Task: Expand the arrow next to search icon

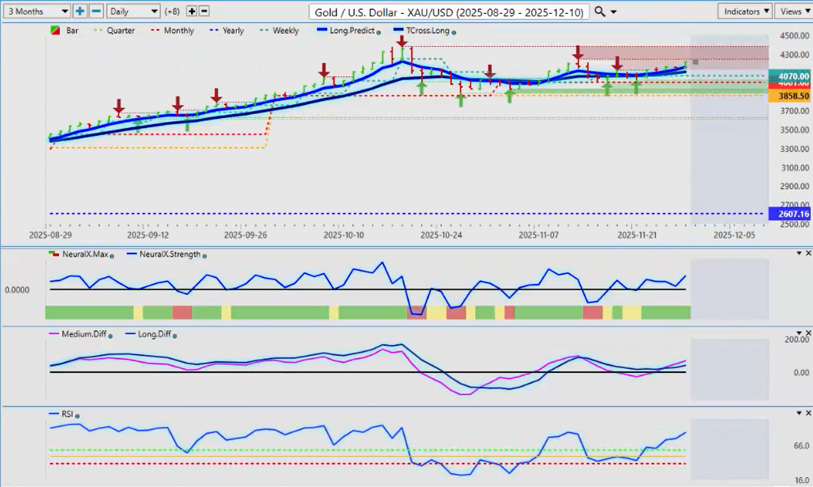Action: click(615, 11)
